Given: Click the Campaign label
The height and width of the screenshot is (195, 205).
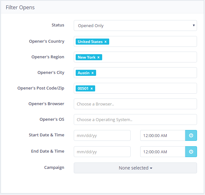Looking at the screenshot, I should tap(54, 167).
